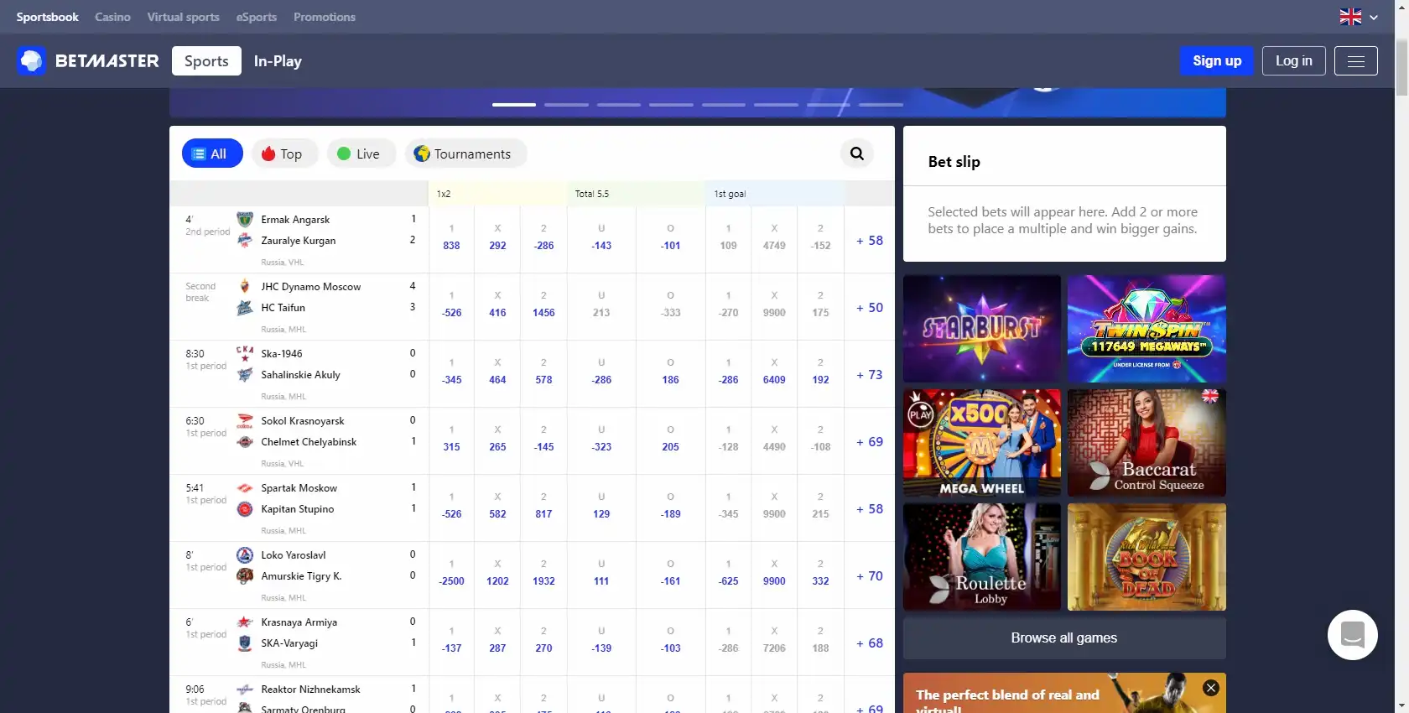
Task: Open the hamburger menu button
Action: pyautogui.click(x=1356, y=61)
